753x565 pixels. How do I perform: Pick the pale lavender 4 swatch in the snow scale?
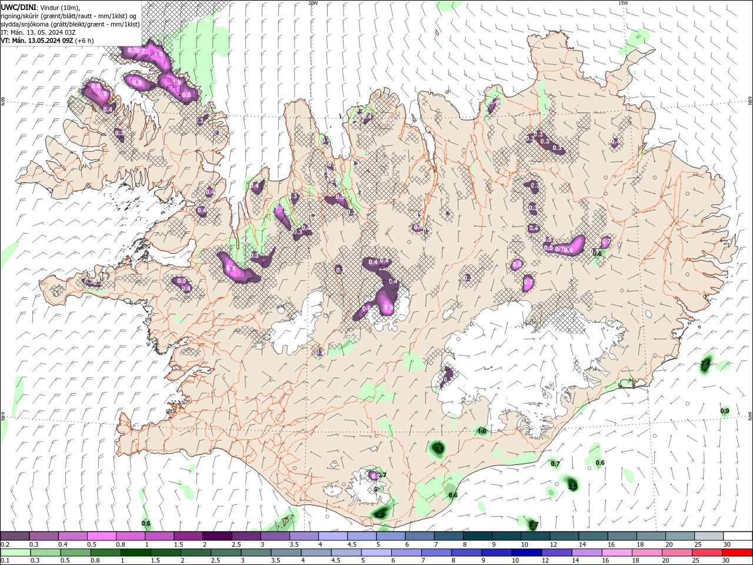tap(332, 536)
